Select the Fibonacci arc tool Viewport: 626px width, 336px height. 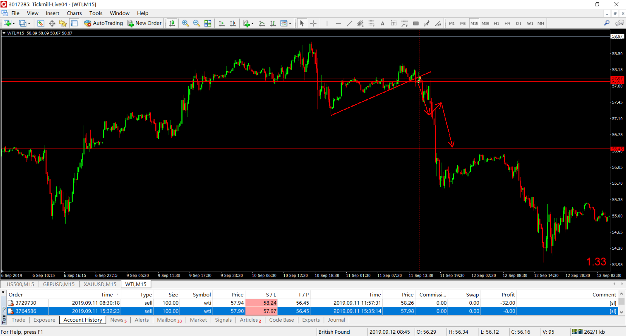405,23
